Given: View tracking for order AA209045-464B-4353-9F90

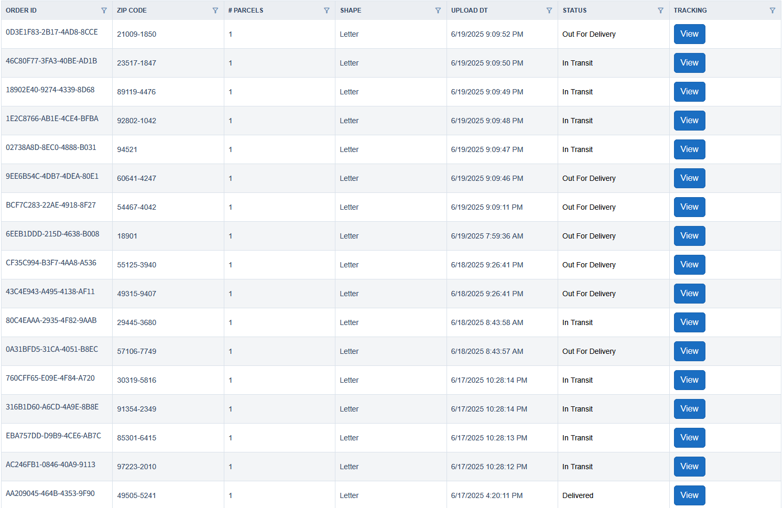Looking at the screenshot, I should [x=689, y=495].
